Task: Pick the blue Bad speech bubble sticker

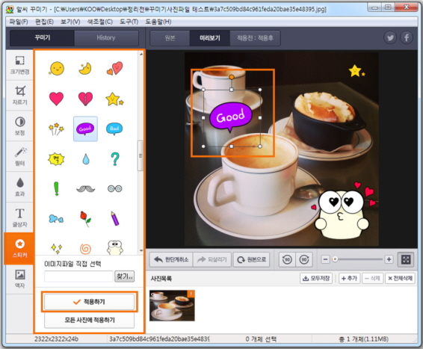Action: point(114,129)
